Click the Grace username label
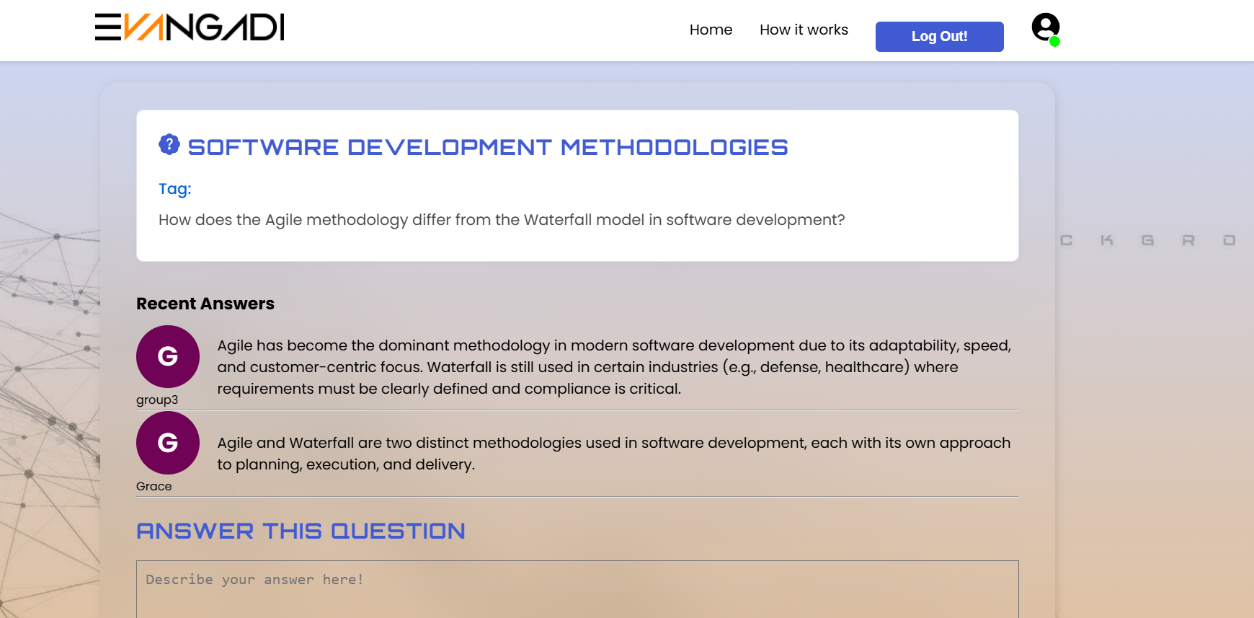This screenshot has width=1254, height=618. point(154,487)
